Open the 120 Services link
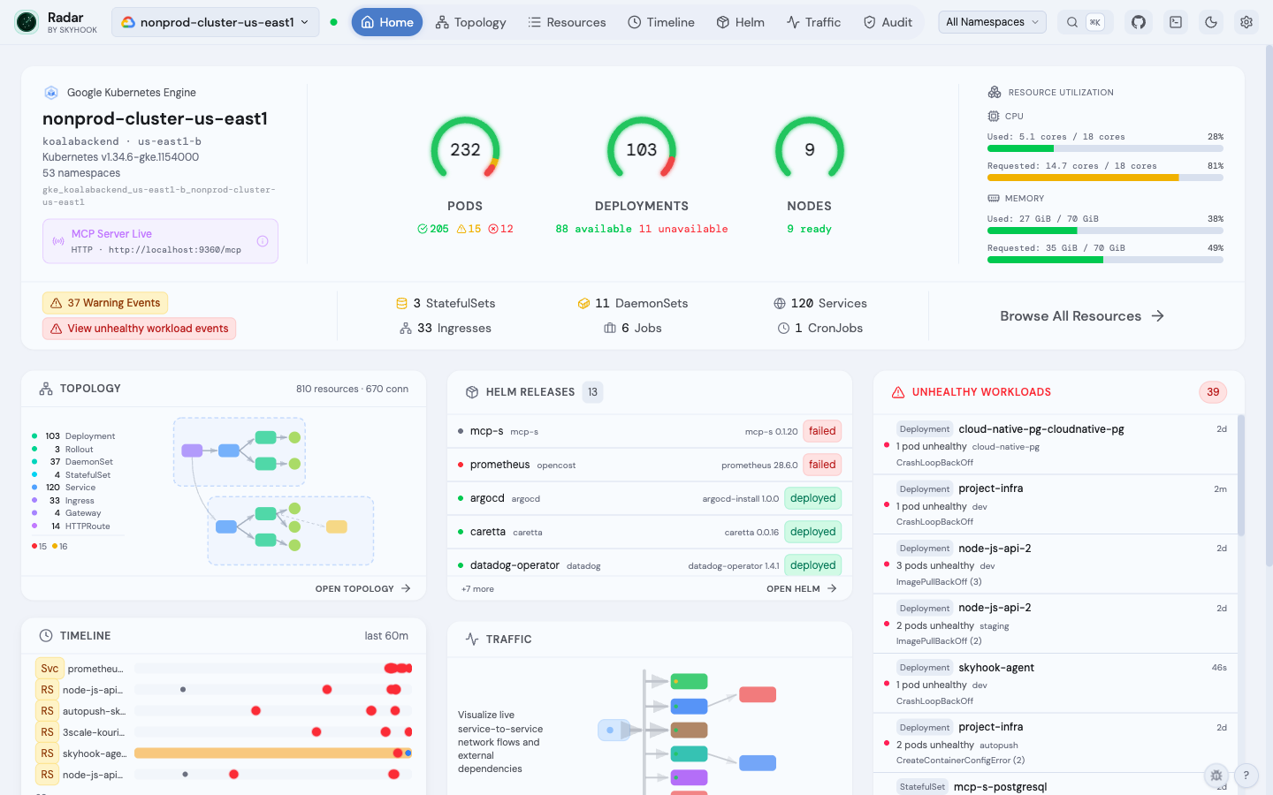The height and width of the screenshot is (795, 1273). [820, 303]
